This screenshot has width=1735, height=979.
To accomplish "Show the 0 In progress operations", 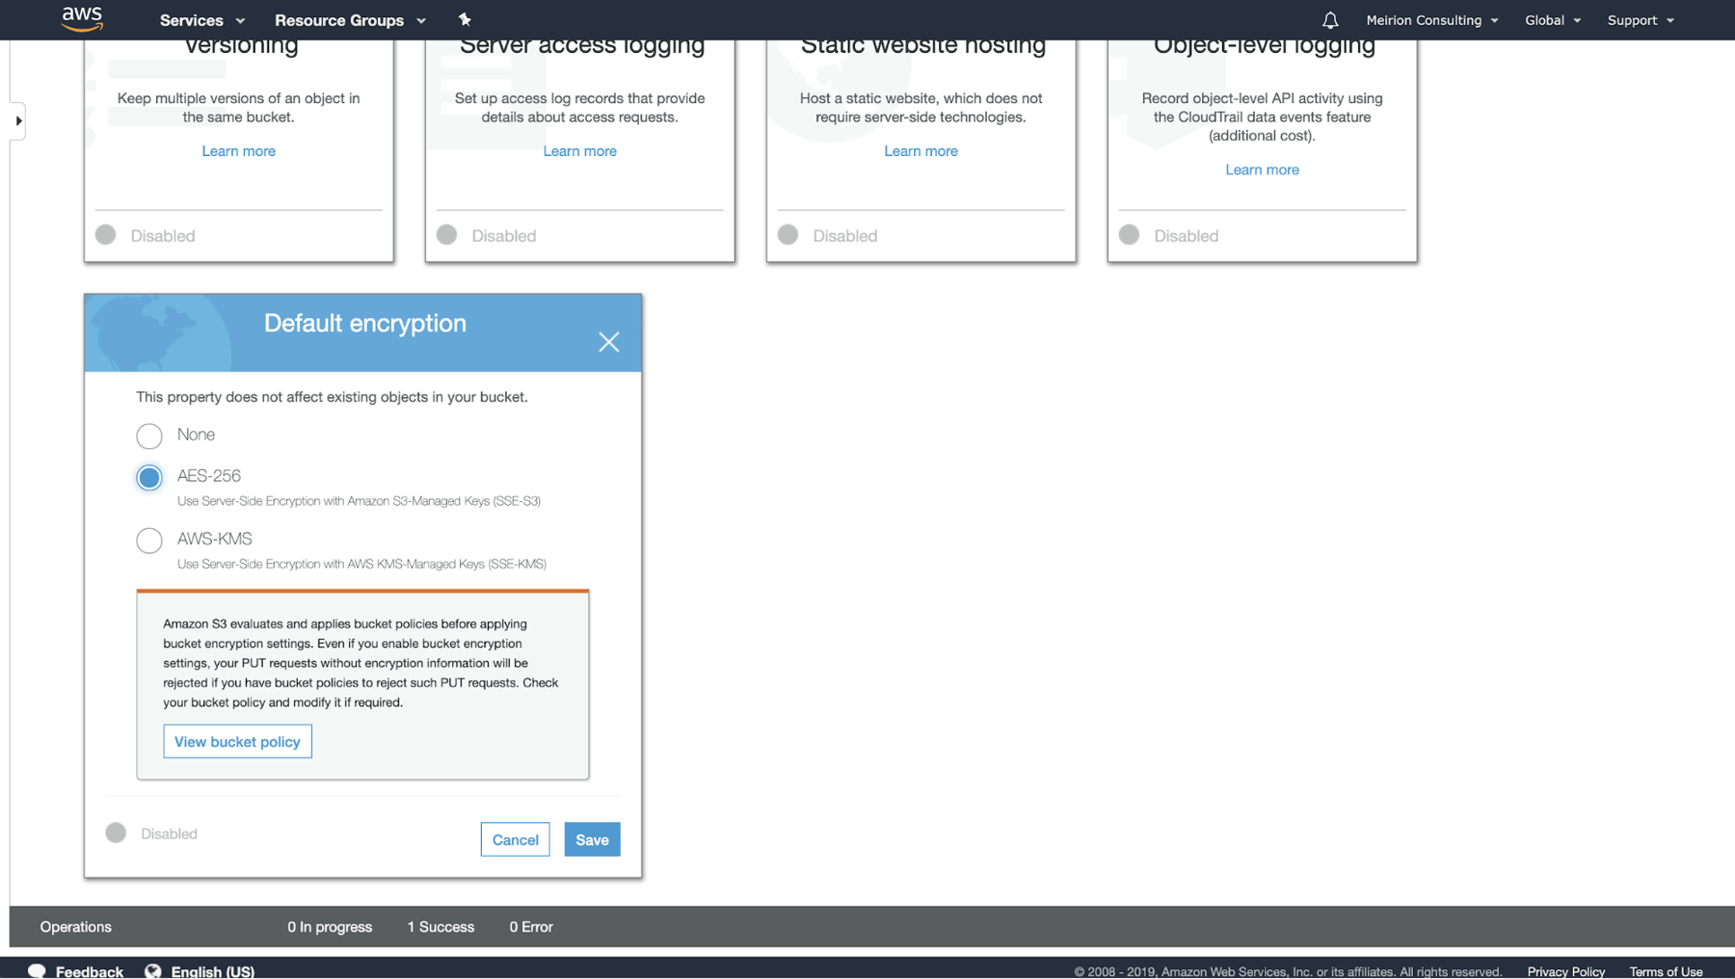I will click(x=330, y=927).
